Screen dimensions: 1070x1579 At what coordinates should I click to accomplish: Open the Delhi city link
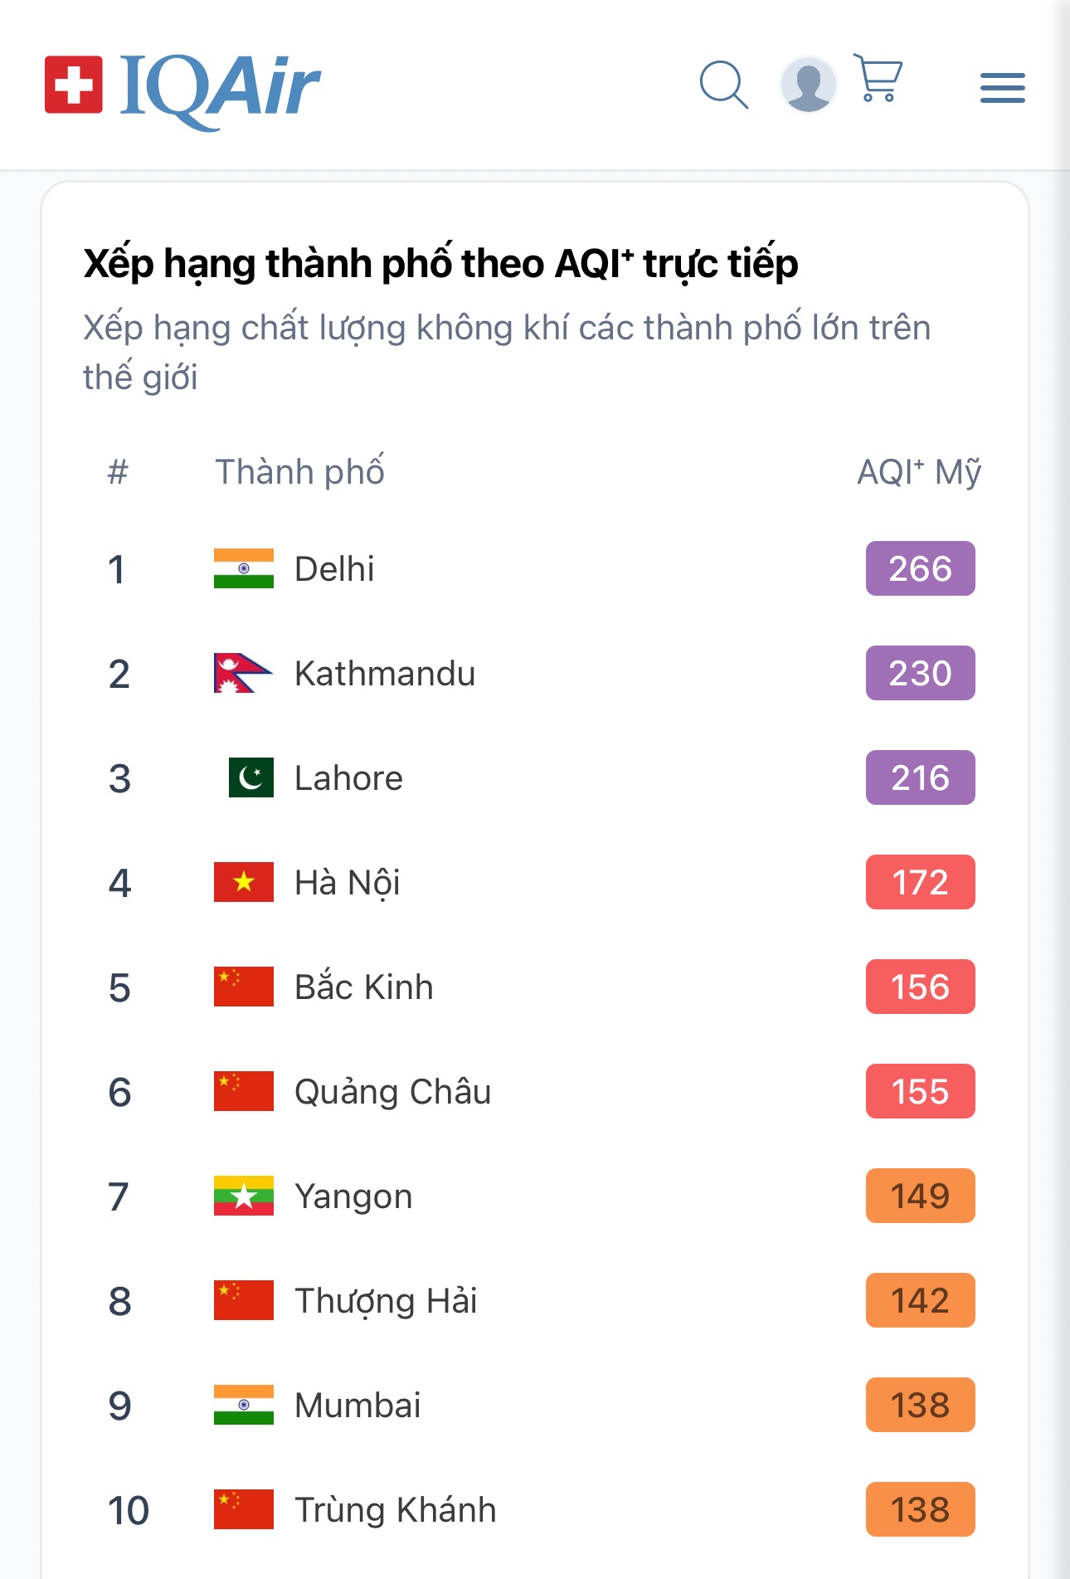click(334, 569)
